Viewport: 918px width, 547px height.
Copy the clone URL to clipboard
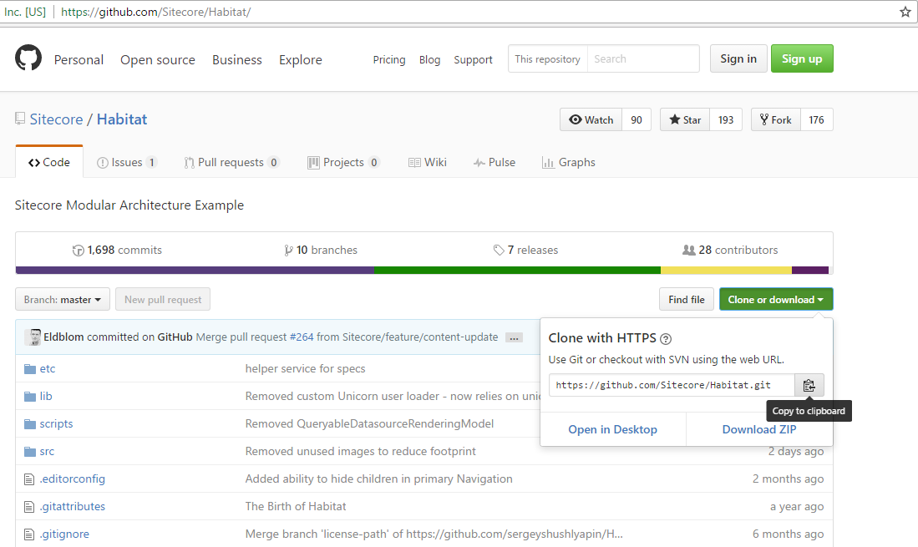tap(809, 385)
